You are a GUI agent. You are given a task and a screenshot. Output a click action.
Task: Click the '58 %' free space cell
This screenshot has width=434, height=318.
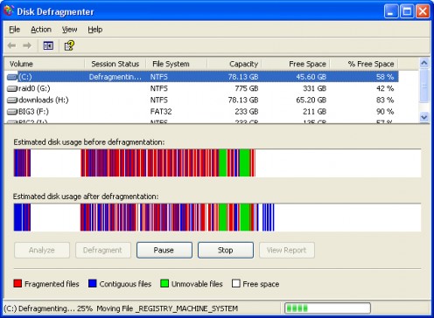pos(385,77)
